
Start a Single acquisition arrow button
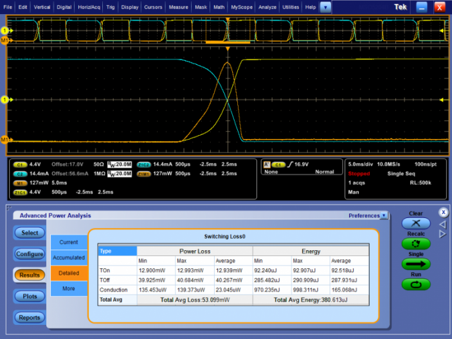click(416, 264)
